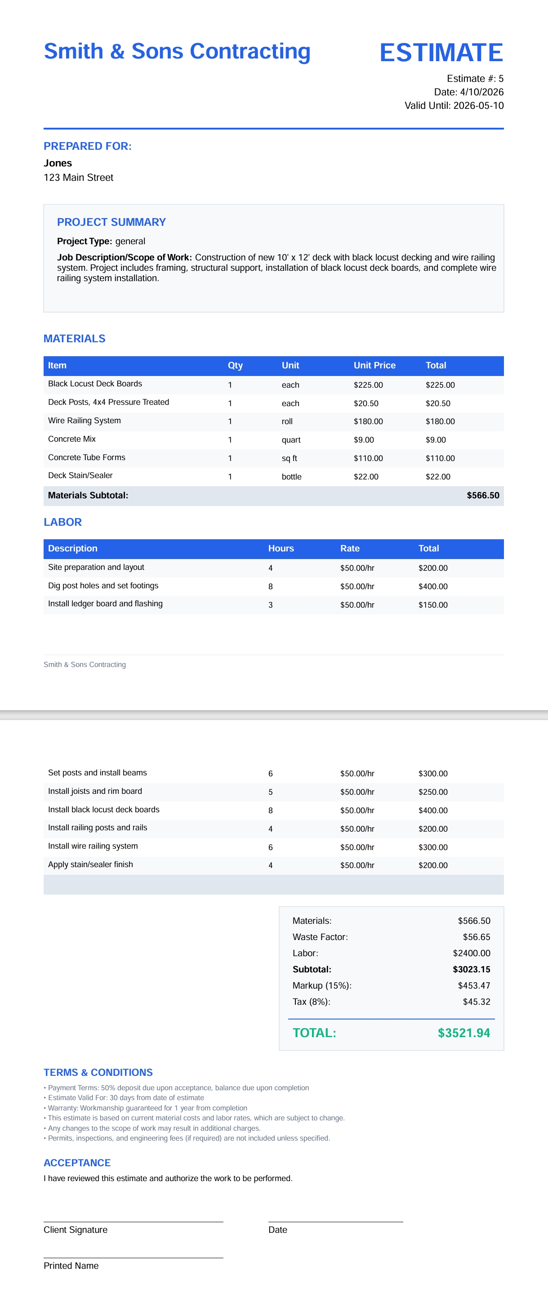The width and height of the screenshot is (548, 1307).
Task: Click the Smith & Sons Contracting heading
Action: [177, 51]
